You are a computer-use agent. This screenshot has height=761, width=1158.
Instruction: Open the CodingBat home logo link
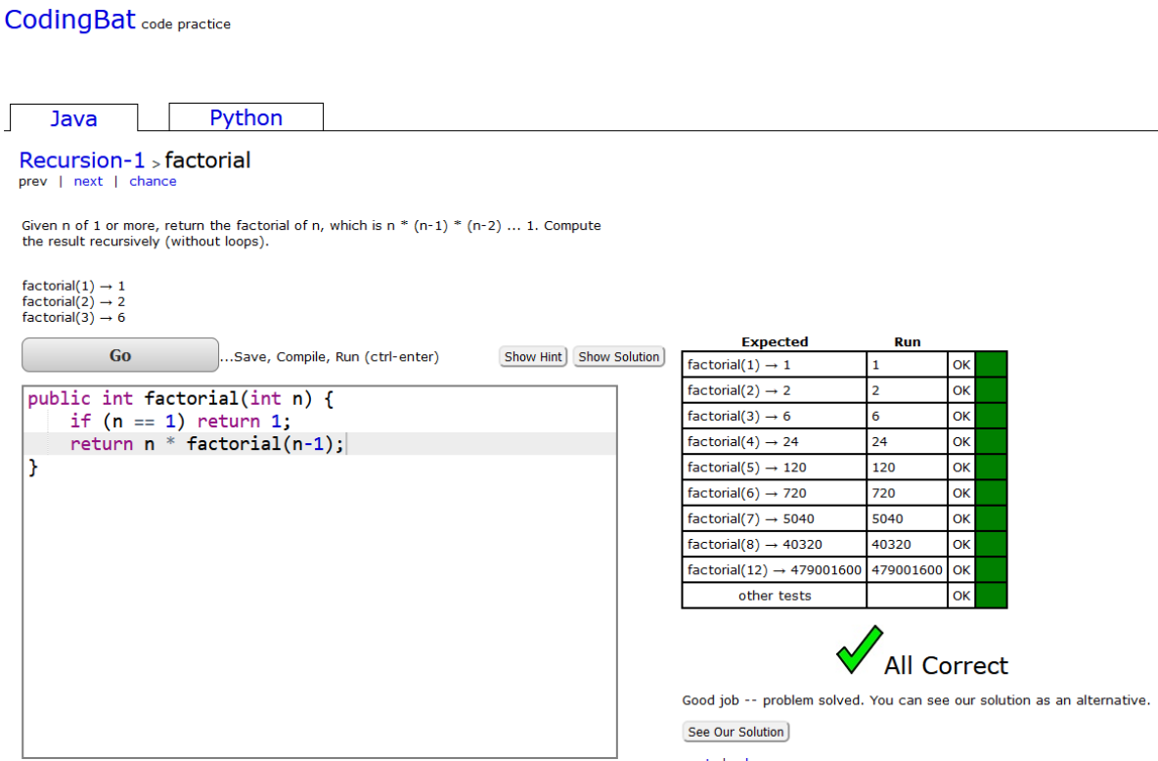tap(70, 20)
